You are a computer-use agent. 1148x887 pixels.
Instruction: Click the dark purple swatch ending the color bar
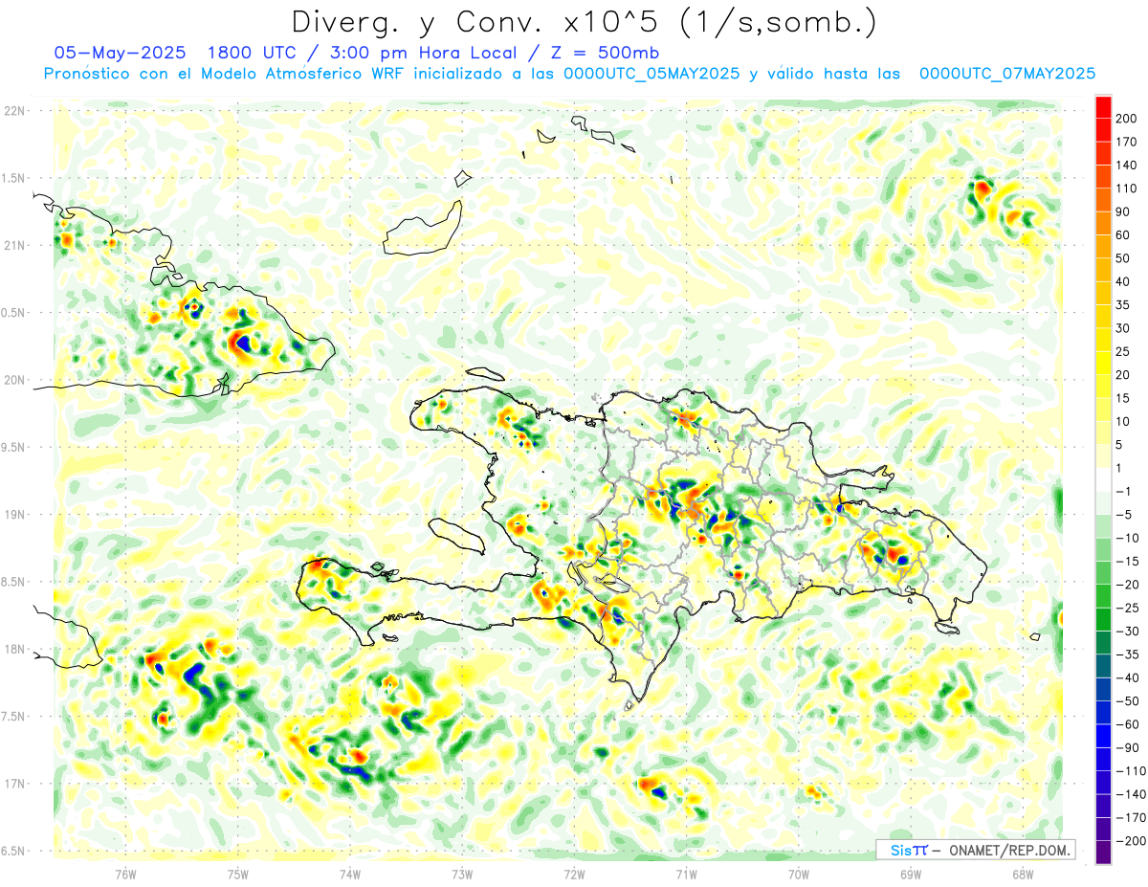pos(1103,852)
